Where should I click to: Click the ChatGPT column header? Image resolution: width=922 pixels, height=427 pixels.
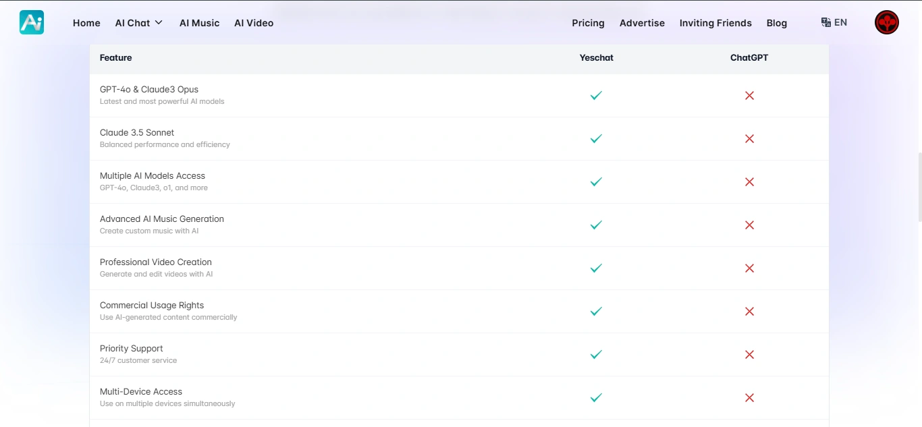(x=749, y=58)
